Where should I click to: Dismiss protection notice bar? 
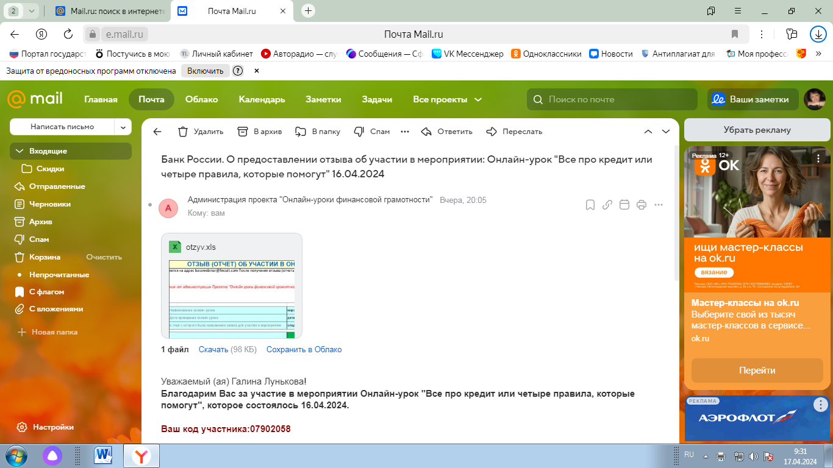257,71
